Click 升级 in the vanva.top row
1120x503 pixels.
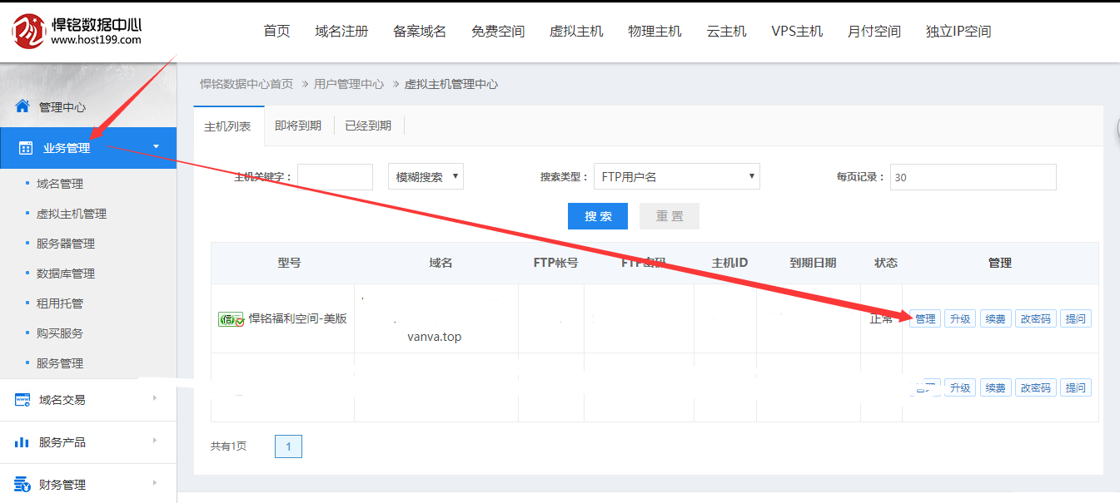(960, 318)
